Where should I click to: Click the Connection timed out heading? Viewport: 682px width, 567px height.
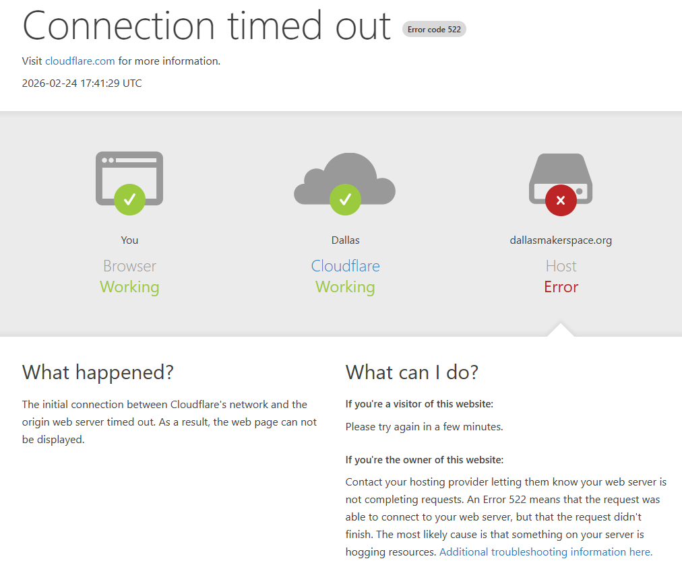pyautogui.click(x=207, y=26)
